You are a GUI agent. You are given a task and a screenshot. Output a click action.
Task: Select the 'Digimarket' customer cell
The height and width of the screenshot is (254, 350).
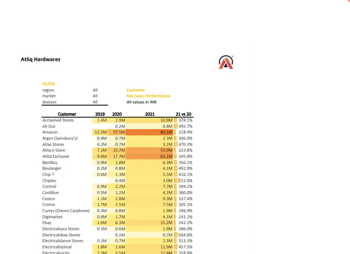[x=52, y=216]
